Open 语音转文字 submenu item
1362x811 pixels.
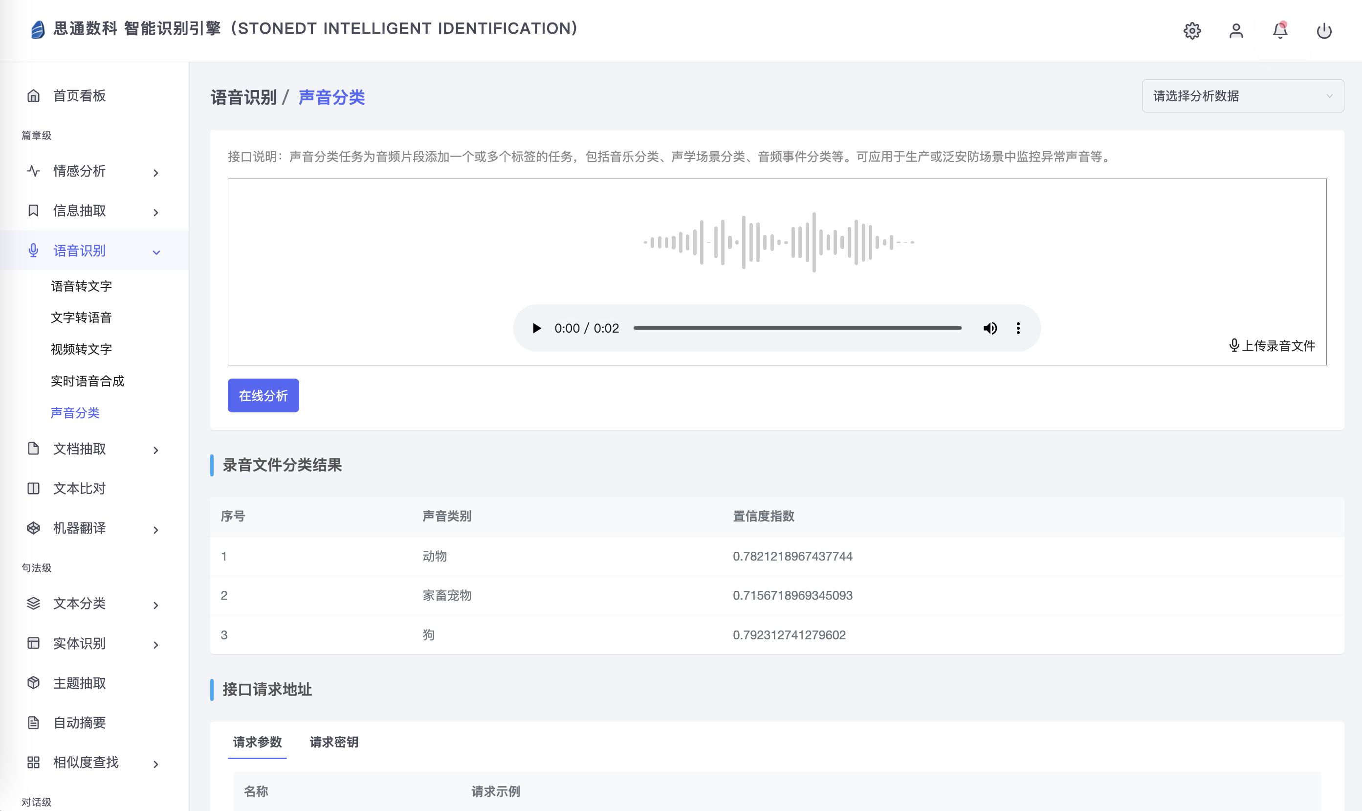[81, 286]
